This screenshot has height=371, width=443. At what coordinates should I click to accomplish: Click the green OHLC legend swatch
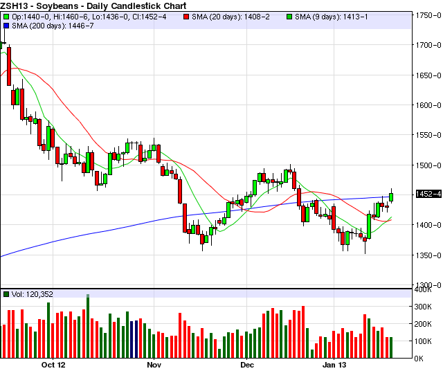pos(6,17)
